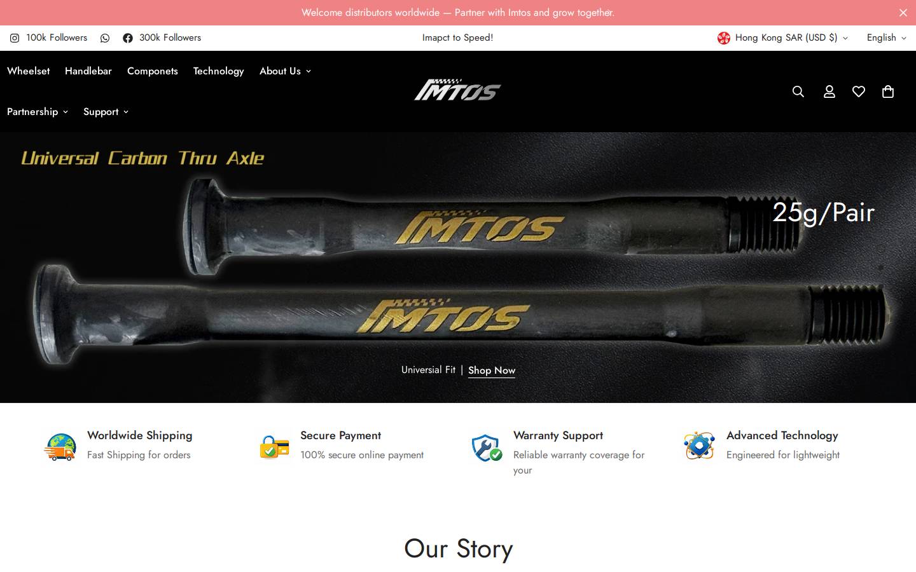916x572 pixels.
Task: Open the account login icon
Action: (829, 92)
